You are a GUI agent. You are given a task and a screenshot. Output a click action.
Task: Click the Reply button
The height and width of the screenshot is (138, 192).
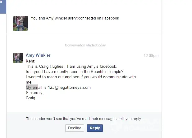pos(95,128)
